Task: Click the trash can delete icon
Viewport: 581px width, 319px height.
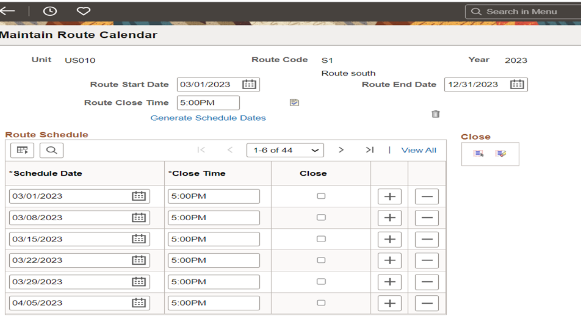Action: pyautogui.click(x=436, y=113)
